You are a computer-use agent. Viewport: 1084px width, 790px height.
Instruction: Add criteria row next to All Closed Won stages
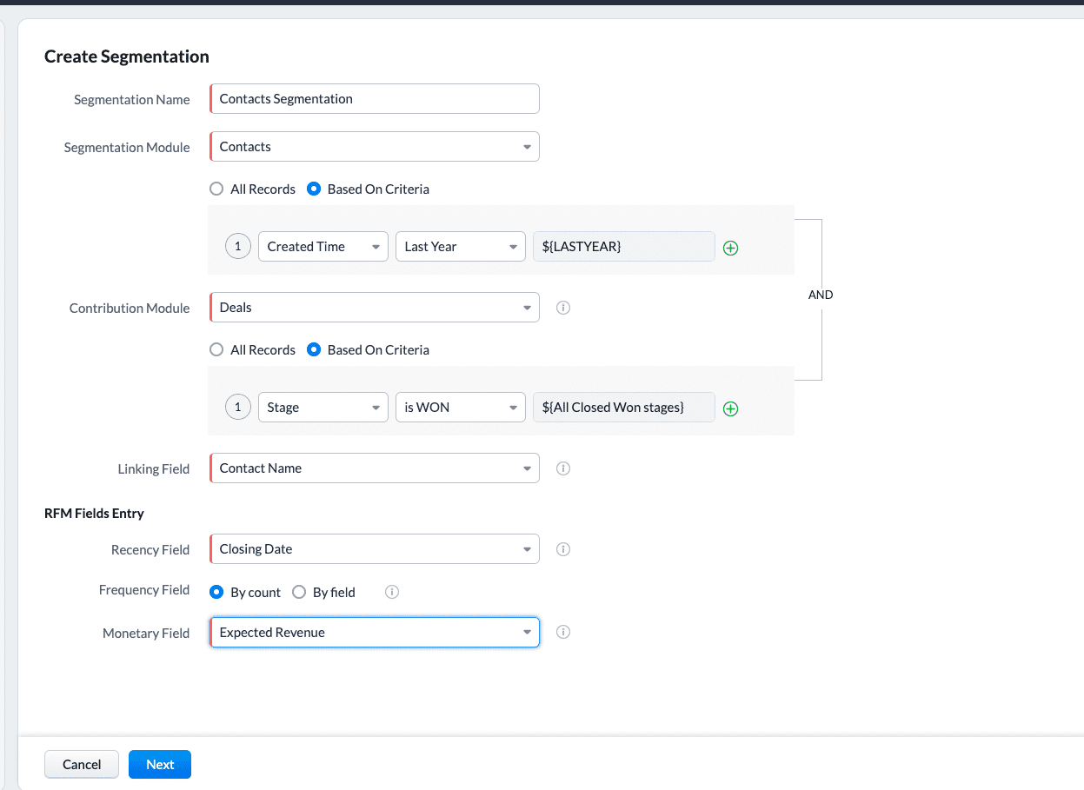coord(730,408)
